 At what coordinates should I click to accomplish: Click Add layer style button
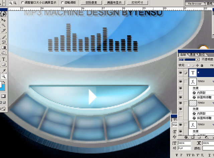186,137
